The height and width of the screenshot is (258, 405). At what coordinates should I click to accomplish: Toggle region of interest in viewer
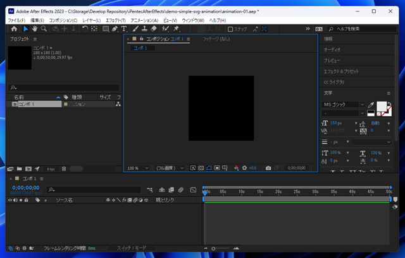coord(217,168)
